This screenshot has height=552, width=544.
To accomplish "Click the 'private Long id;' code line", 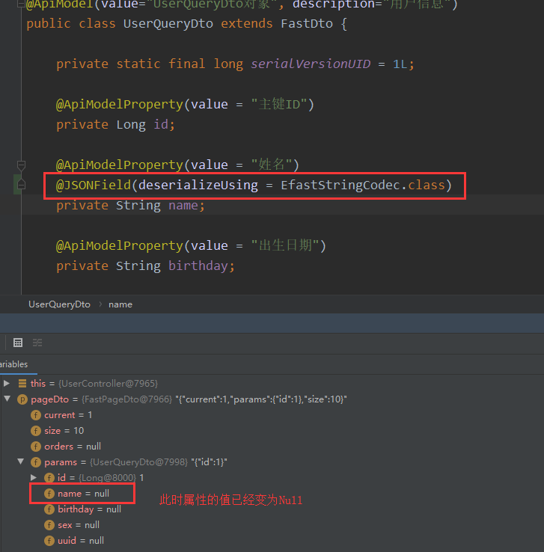I will point(115,125).
